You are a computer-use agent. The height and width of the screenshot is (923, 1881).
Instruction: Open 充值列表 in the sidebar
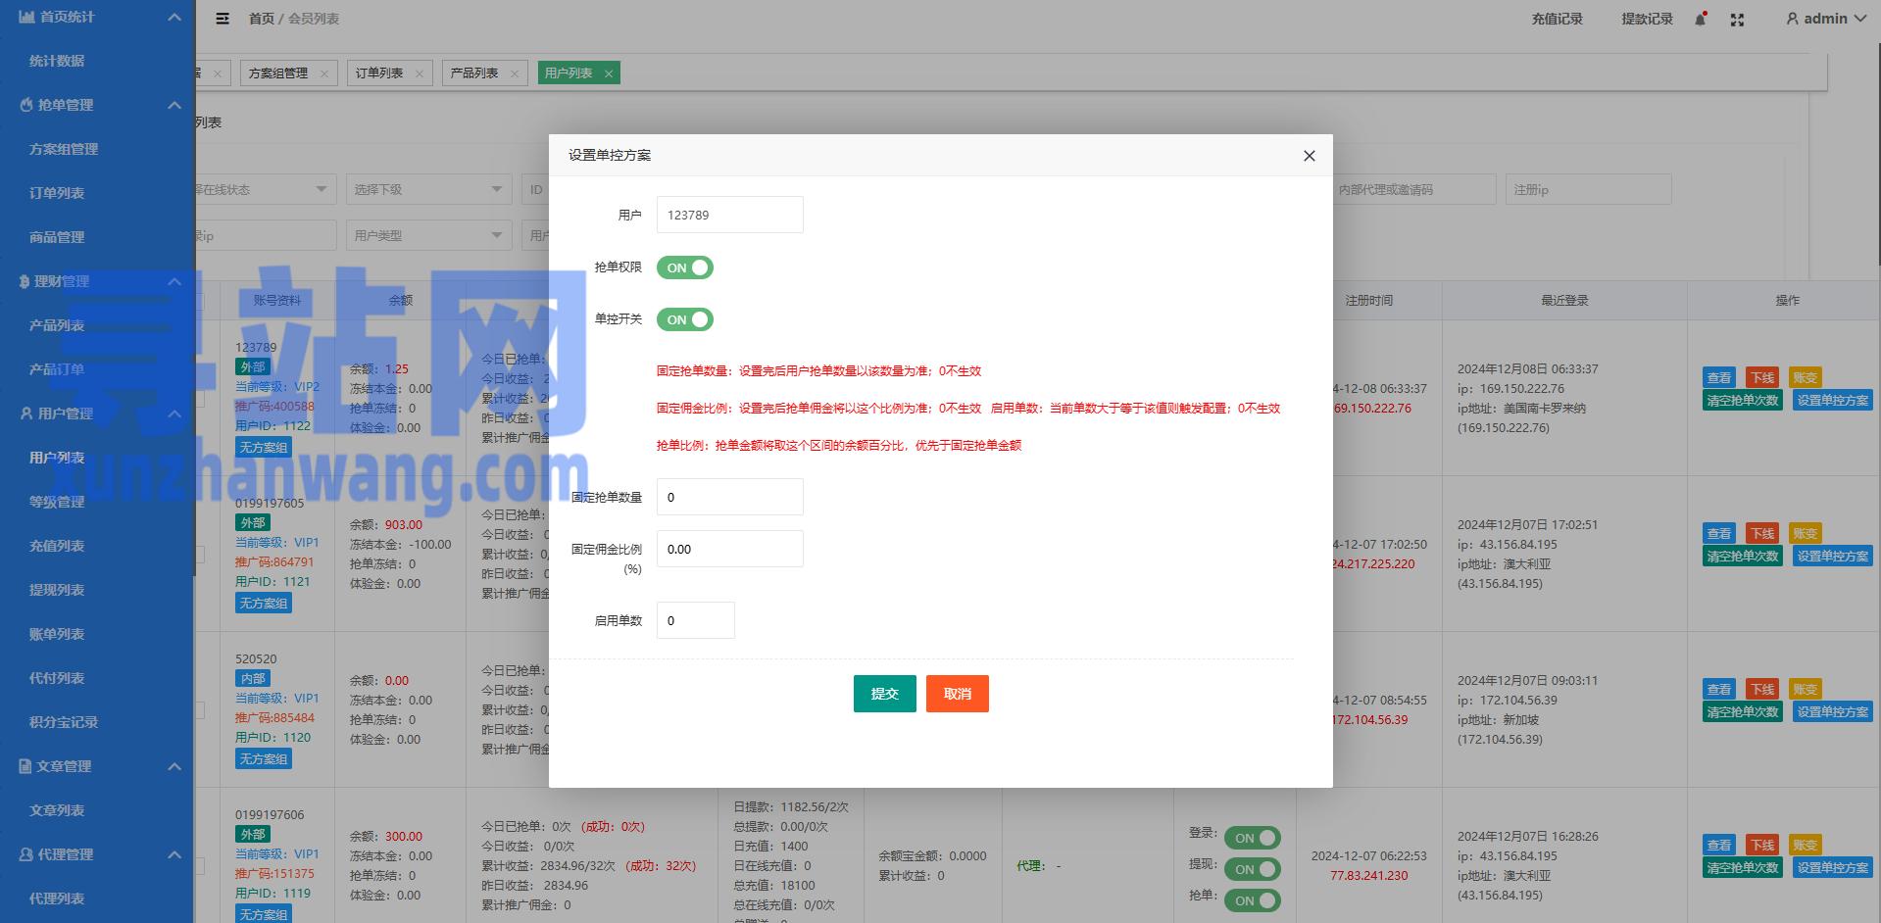click(57, 546)
